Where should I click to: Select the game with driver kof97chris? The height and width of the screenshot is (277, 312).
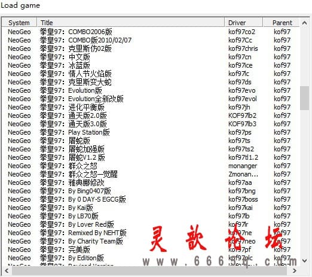pos(151,48)
